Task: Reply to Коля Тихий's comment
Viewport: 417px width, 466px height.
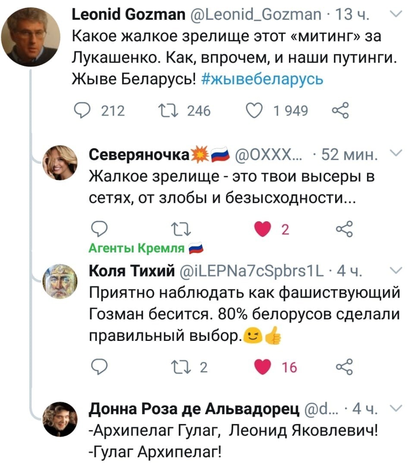Action: (x=99, y=367)
